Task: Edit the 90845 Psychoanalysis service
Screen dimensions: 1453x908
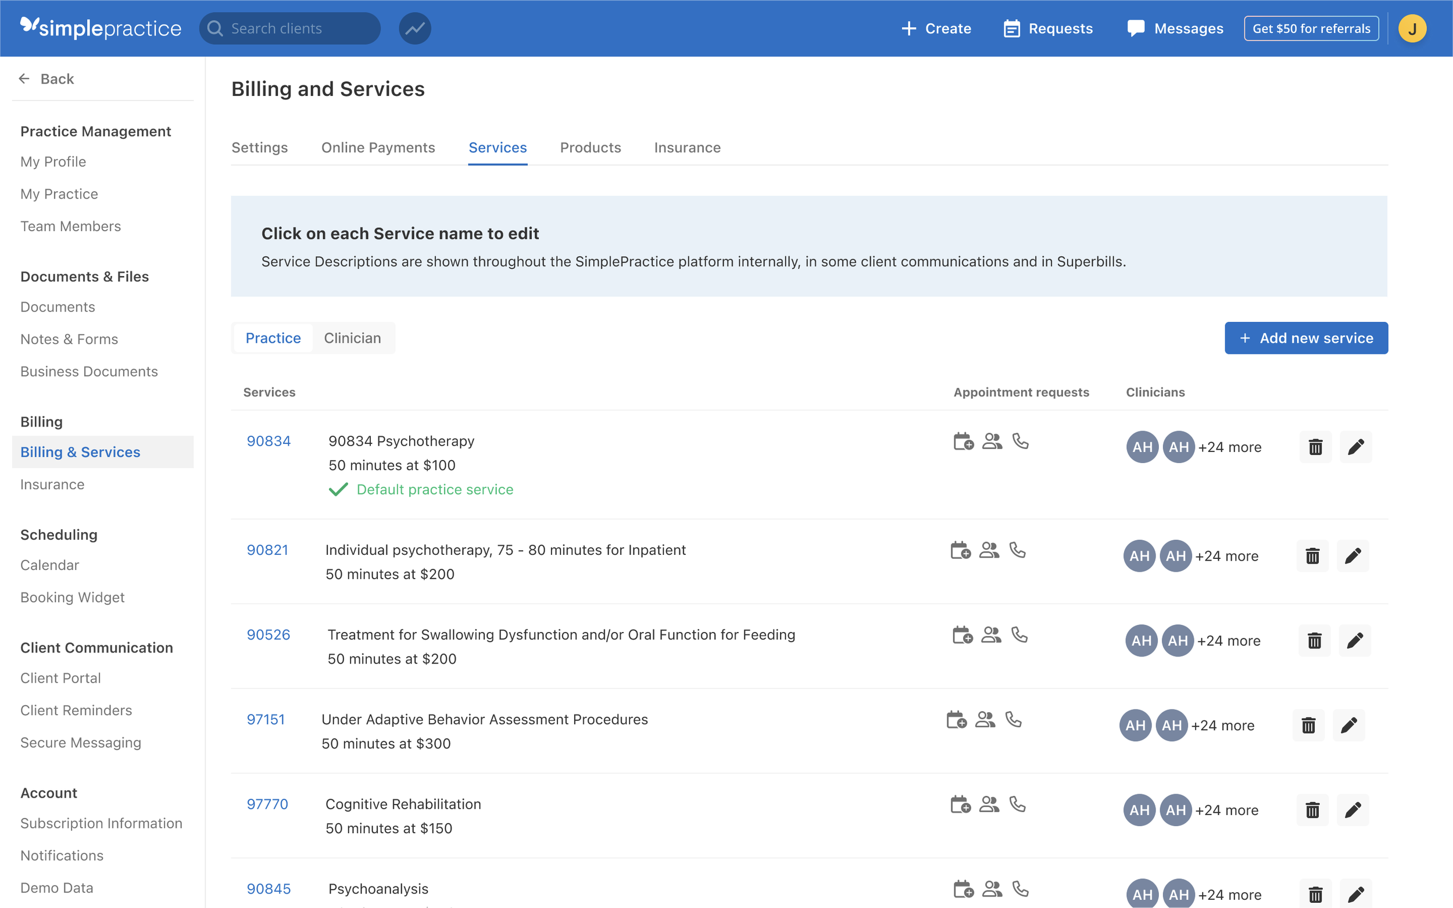Action: pos(1355,894)
